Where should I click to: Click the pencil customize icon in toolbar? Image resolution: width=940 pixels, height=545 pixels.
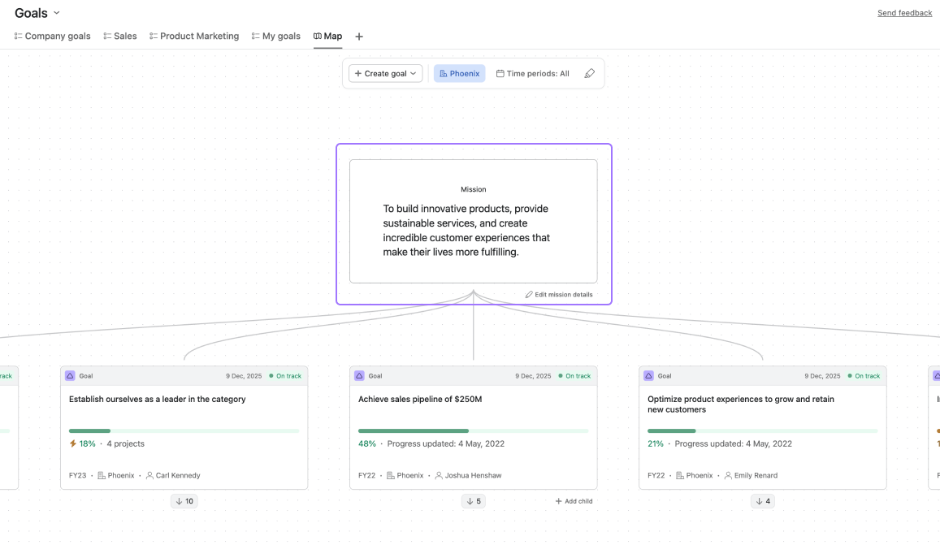click(590, 73)
